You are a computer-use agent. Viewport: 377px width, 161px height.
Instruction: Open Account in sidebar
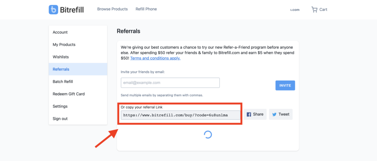[x=60, y=32]
